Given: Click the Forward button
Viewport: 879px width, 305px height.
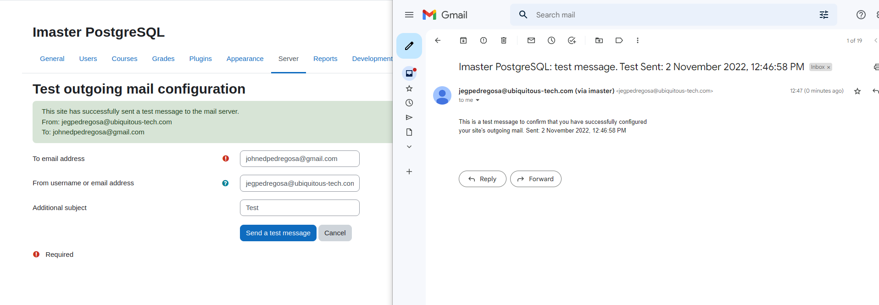Looking at the screenshot, I should (x=536, y=179).
